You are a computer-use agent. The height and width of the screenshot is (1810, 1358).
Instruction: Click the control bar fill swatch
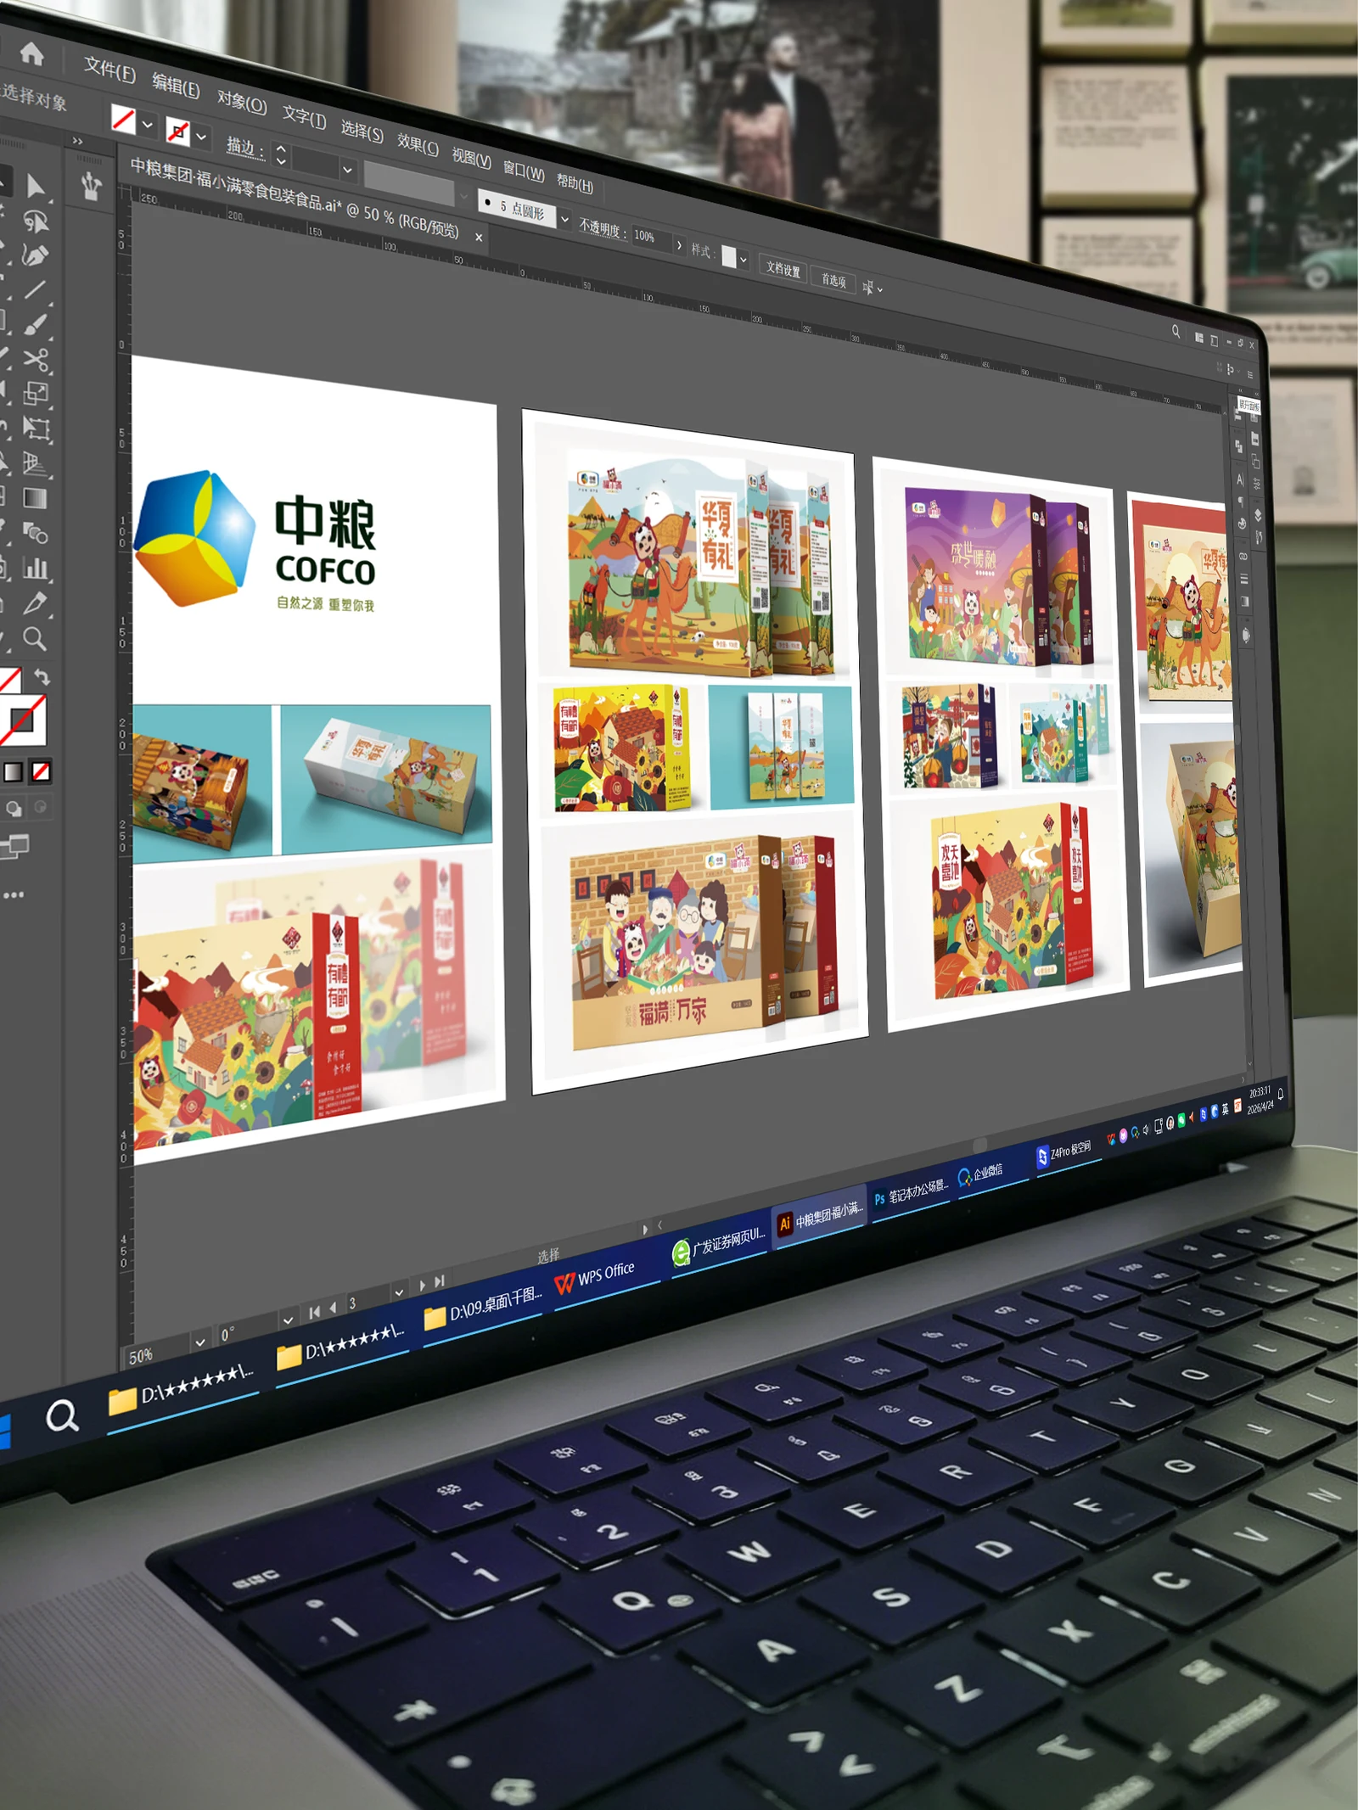click(124, 119)
